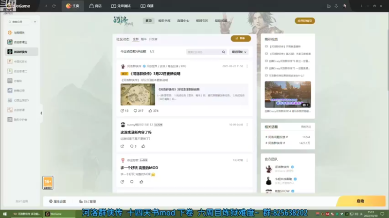The width and height of the screenshot is (389, 218).
Task: Click the community search magnifier icon
Action: [224, 52]
